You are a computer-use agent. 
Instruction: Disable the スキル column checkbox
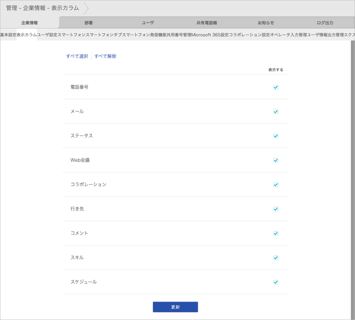coord(276,257)
